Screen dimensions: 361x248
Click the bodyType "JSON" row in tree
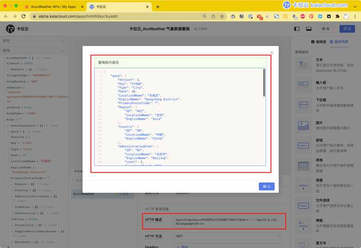click(21, 113)
